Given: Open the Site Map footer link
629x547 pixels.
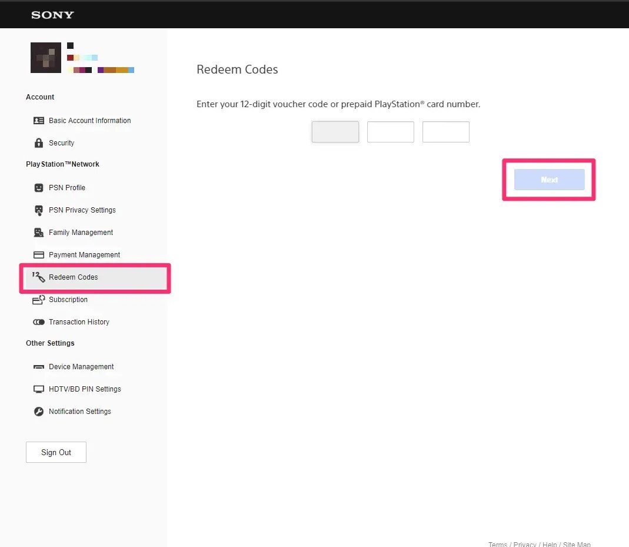Looking at the screenshot, I should 577,544.
